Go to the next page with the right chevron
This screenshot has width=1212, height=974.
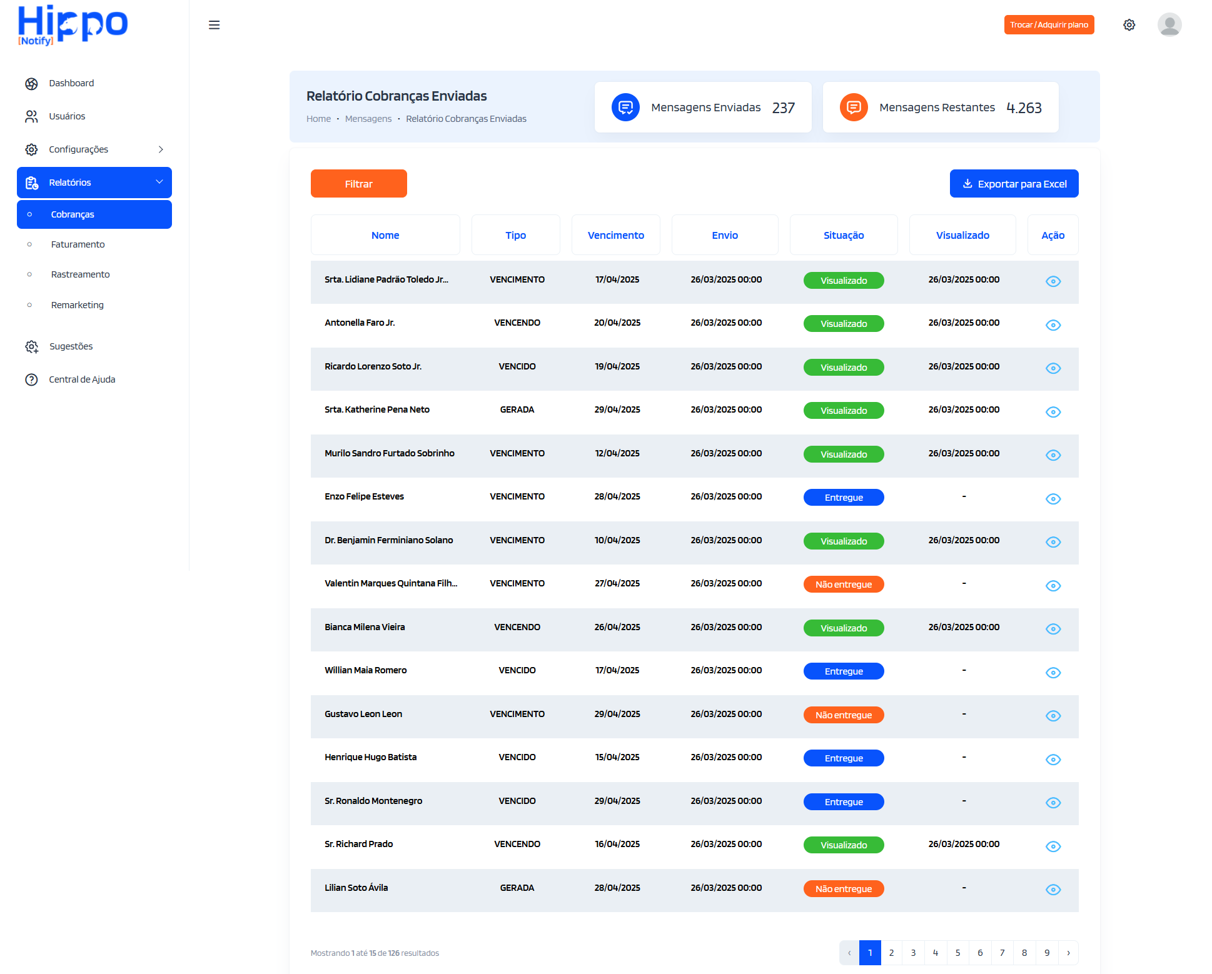coord(1069,953)
